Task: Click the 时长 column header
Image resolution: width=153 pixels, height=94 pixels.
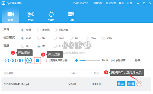Action: 96,73
